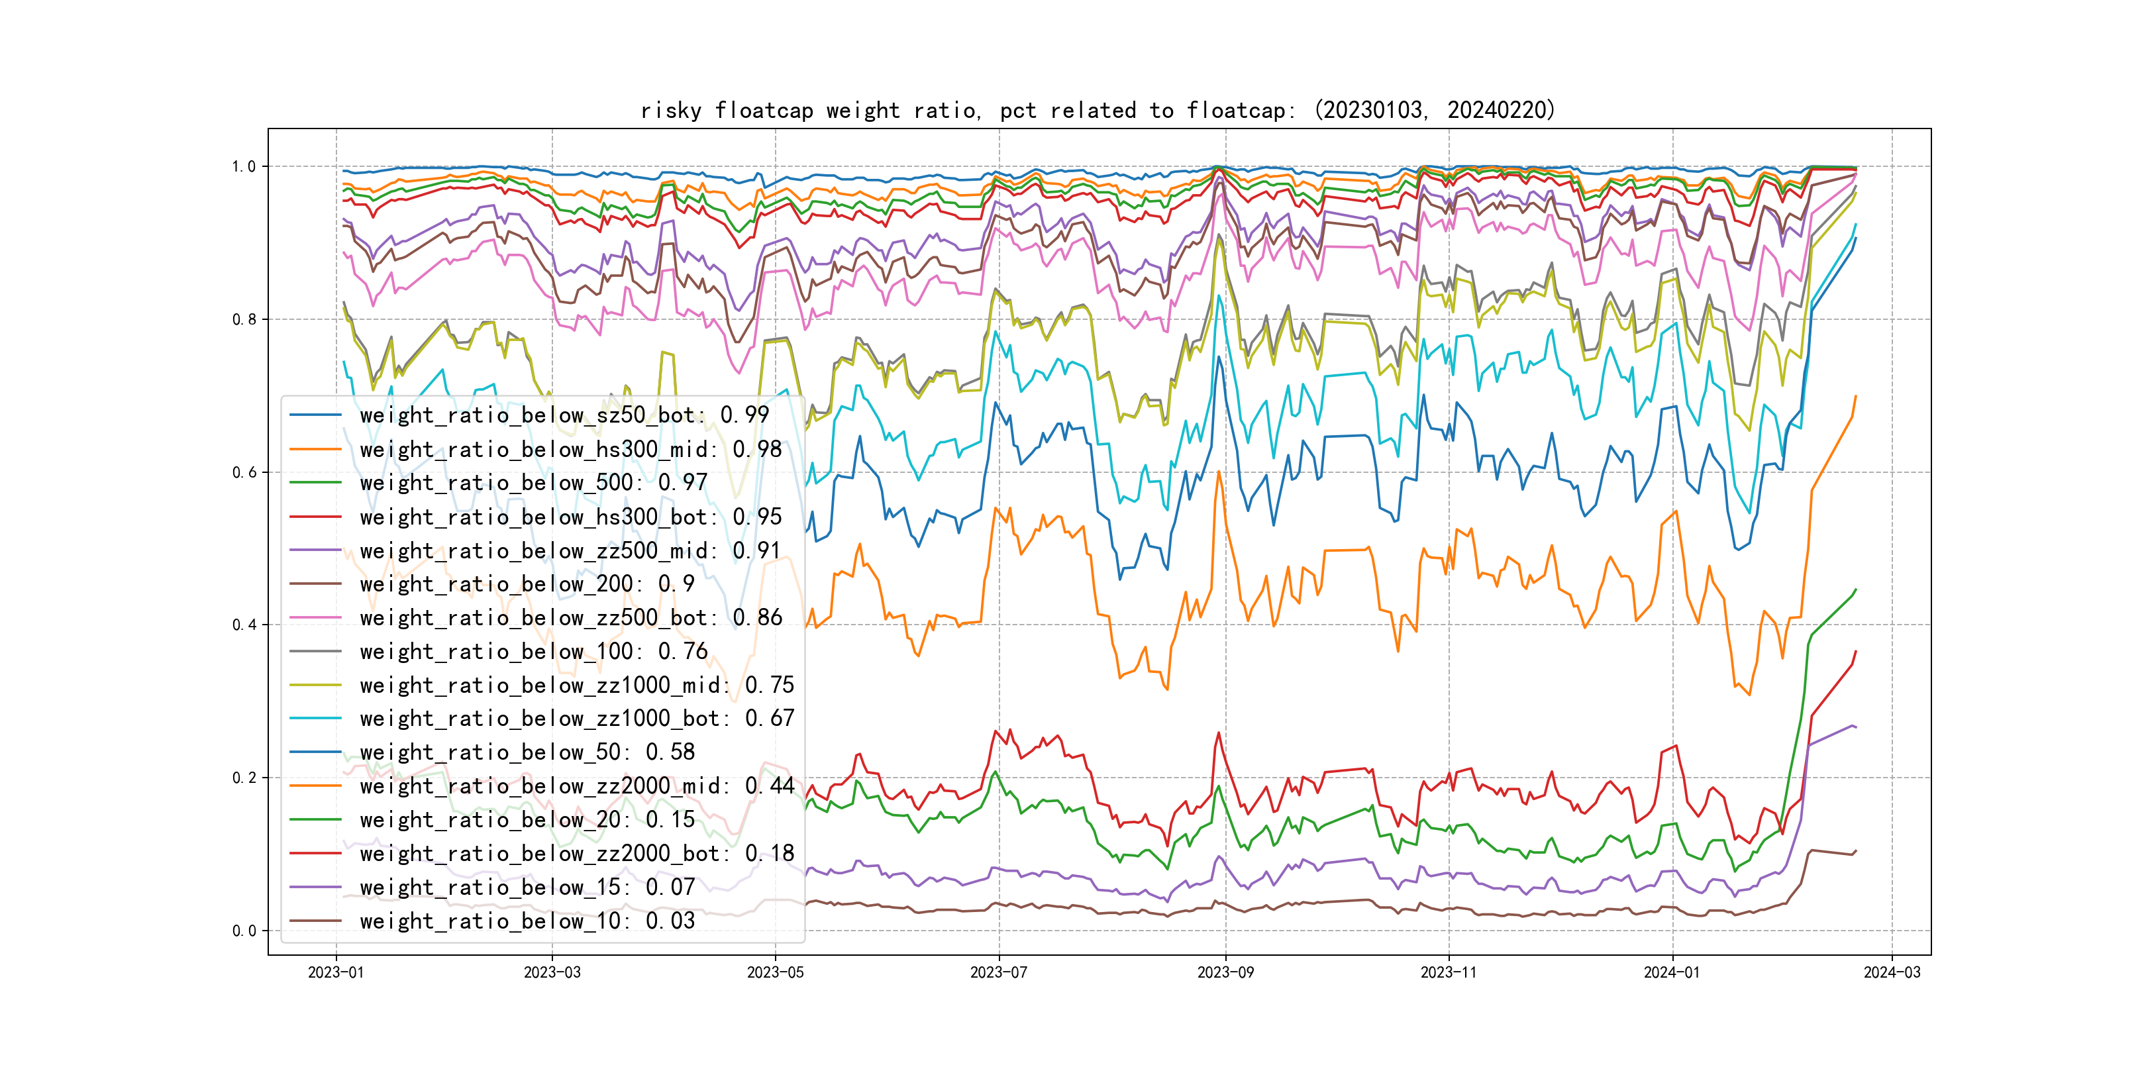The width and height of the screenshot is (2146, 1073).
Task: Click the purple zz500_mid legend line swatch
Action: (x=316, y=550)
